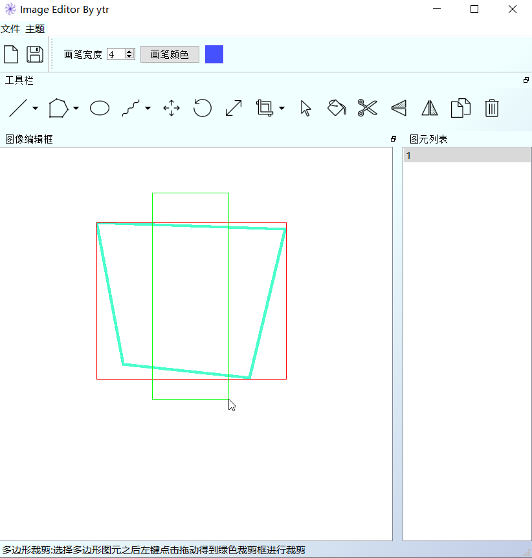532x558 pixels.
Task: Click the 画笔颜色 button
Action: click(170, 54)
